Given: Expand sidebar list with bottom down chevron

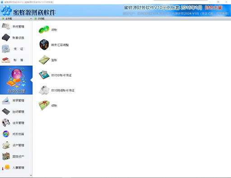Looking at the screenshot, I should point(31,175).
